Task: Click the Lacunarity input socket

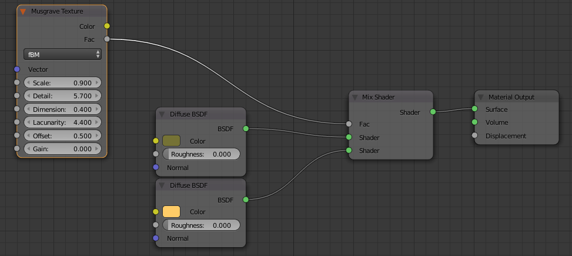Action: 17,122
